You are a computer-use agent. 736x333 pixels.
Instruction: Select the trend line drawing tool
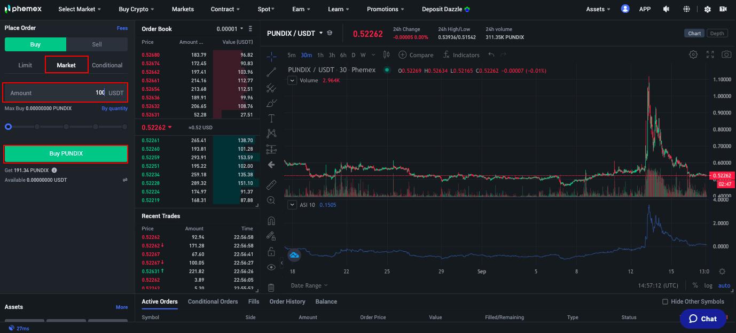click(x=271, y=71)
